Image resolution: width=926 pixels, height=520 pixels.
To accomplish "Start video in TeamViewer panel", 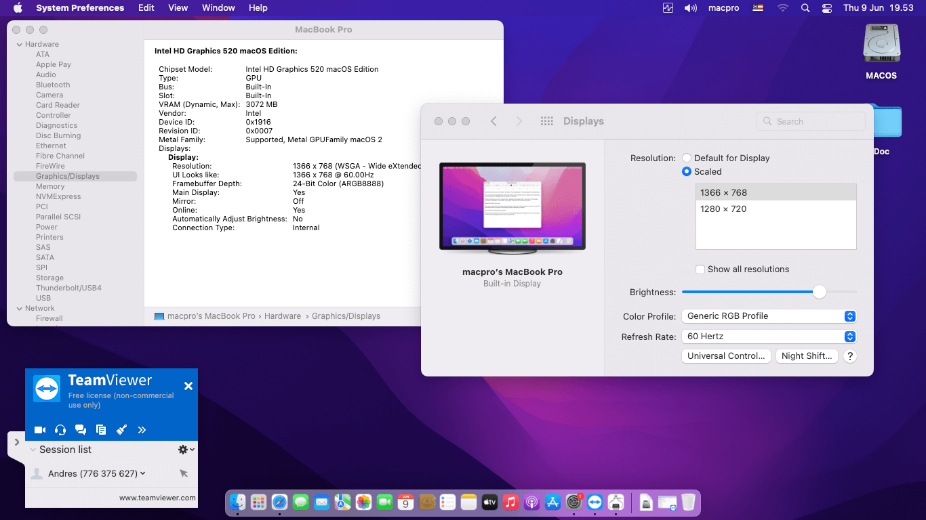I will (40, 430).
